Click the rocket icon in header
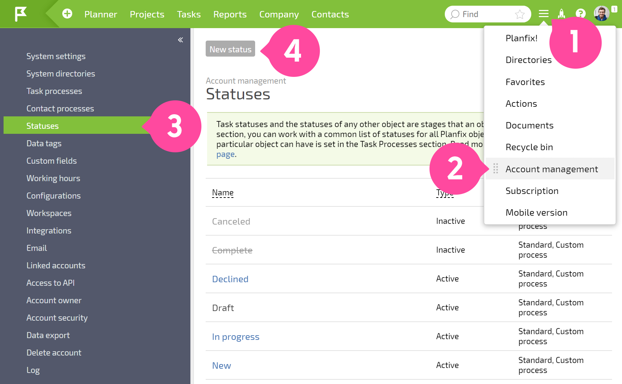The image size is (622, 384). pos(562,14)
